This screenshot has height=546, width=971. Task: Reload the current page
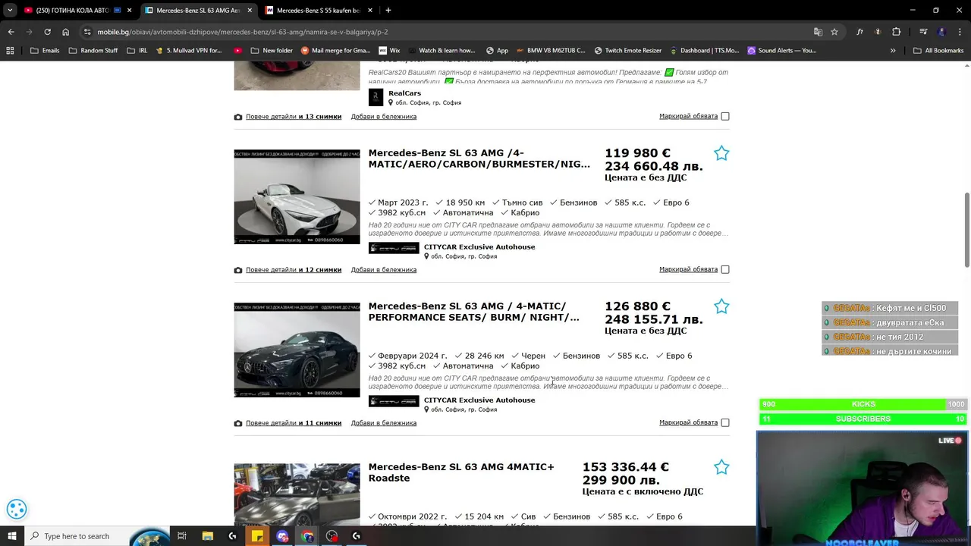47,32
